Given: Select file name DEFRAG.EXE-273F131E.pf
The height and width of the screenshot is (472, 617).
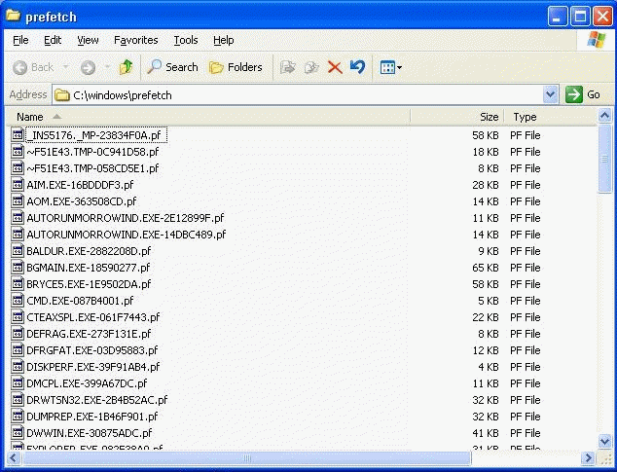Looking at the screenshot, I should tap(89, 334).
